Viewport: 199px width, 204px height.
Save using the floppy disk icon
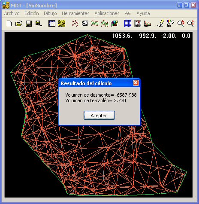(29, 24)
